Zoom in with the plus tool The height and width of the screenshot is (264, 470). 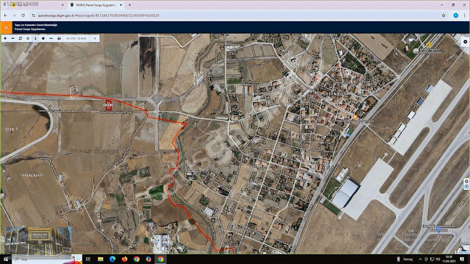[x=5, y=38]
